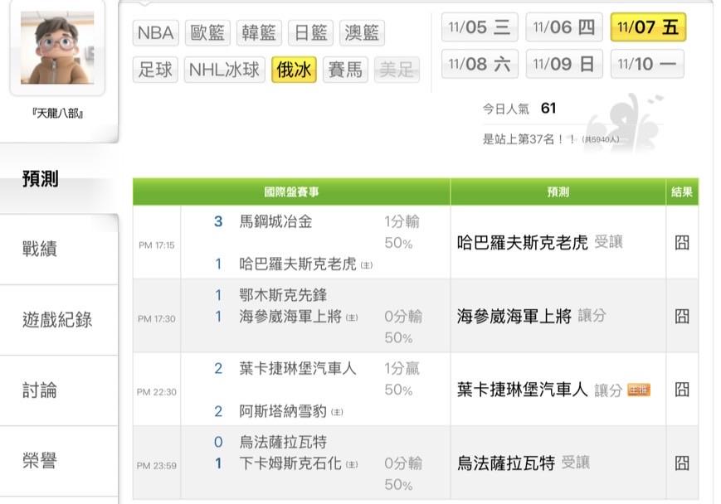Viewport: 721px width, 504px height.
Task: Click result icon for 馬鋼城冶金 match
Action: 682,242
